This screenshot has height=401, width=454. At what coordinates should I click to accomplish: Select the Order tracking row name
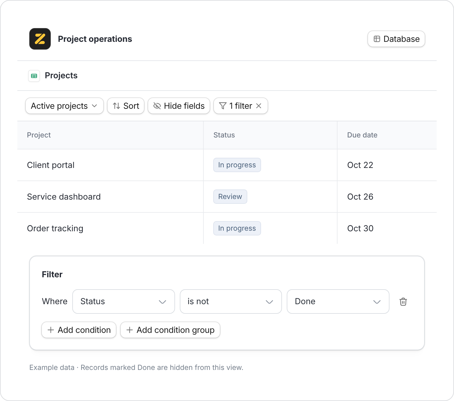55,229
